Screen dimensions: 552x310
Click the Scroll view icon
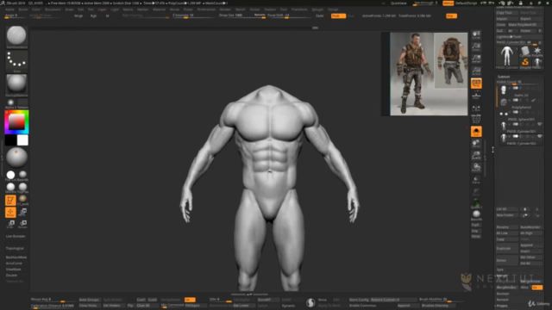(476, 34)
